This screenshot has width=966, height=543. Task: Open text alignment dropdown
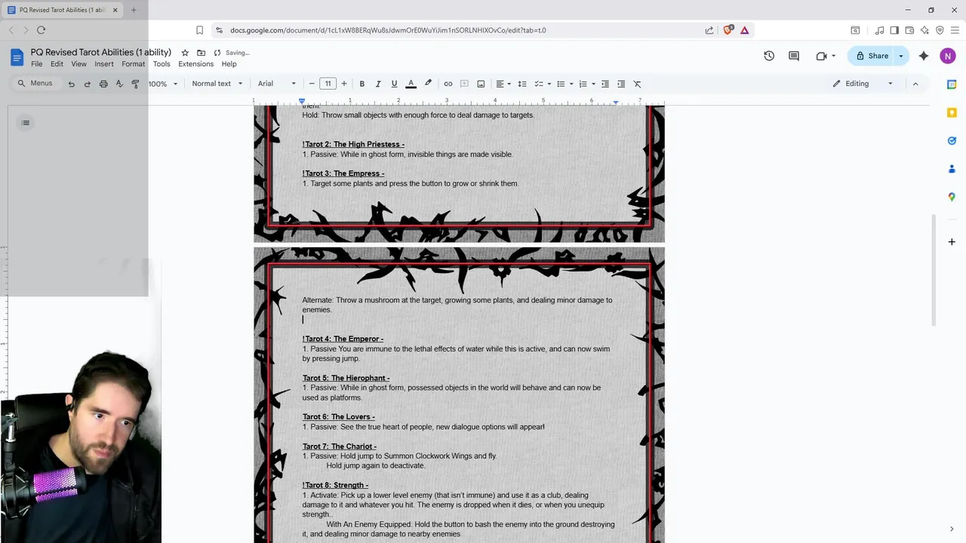click(503, 84)
